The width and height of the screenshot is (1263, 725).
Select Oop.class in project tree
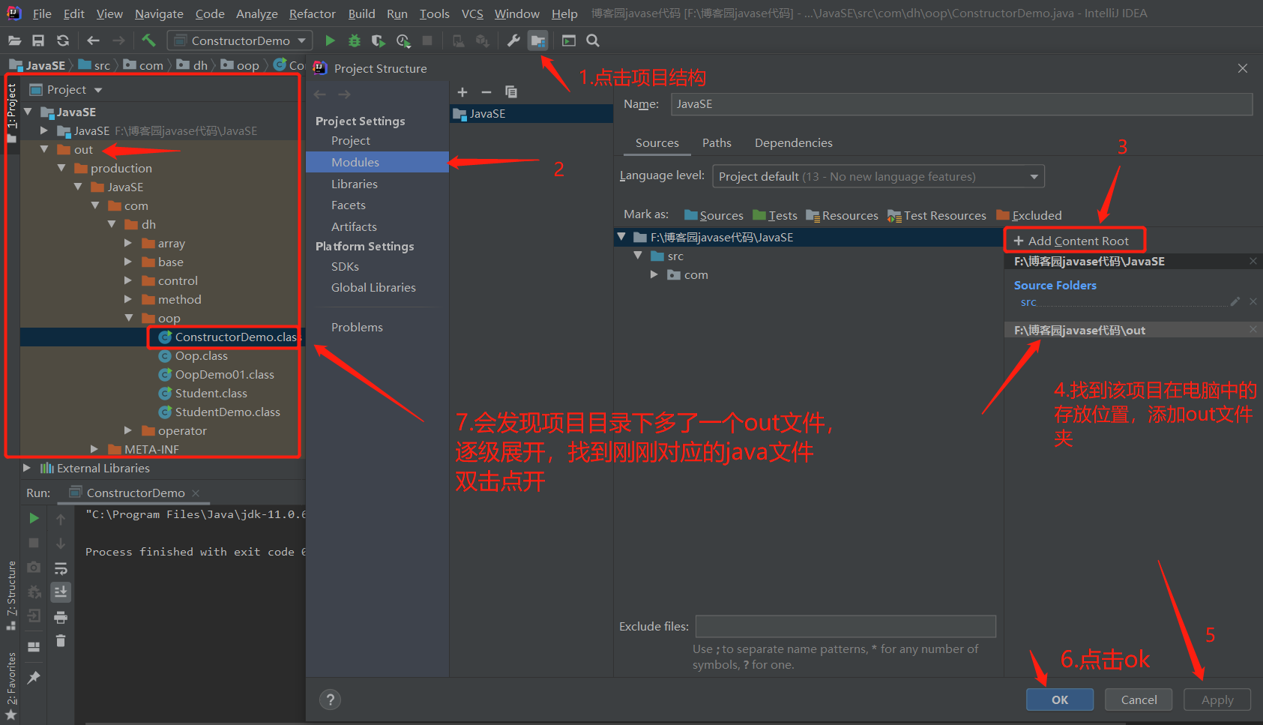[x=193, y=355]
